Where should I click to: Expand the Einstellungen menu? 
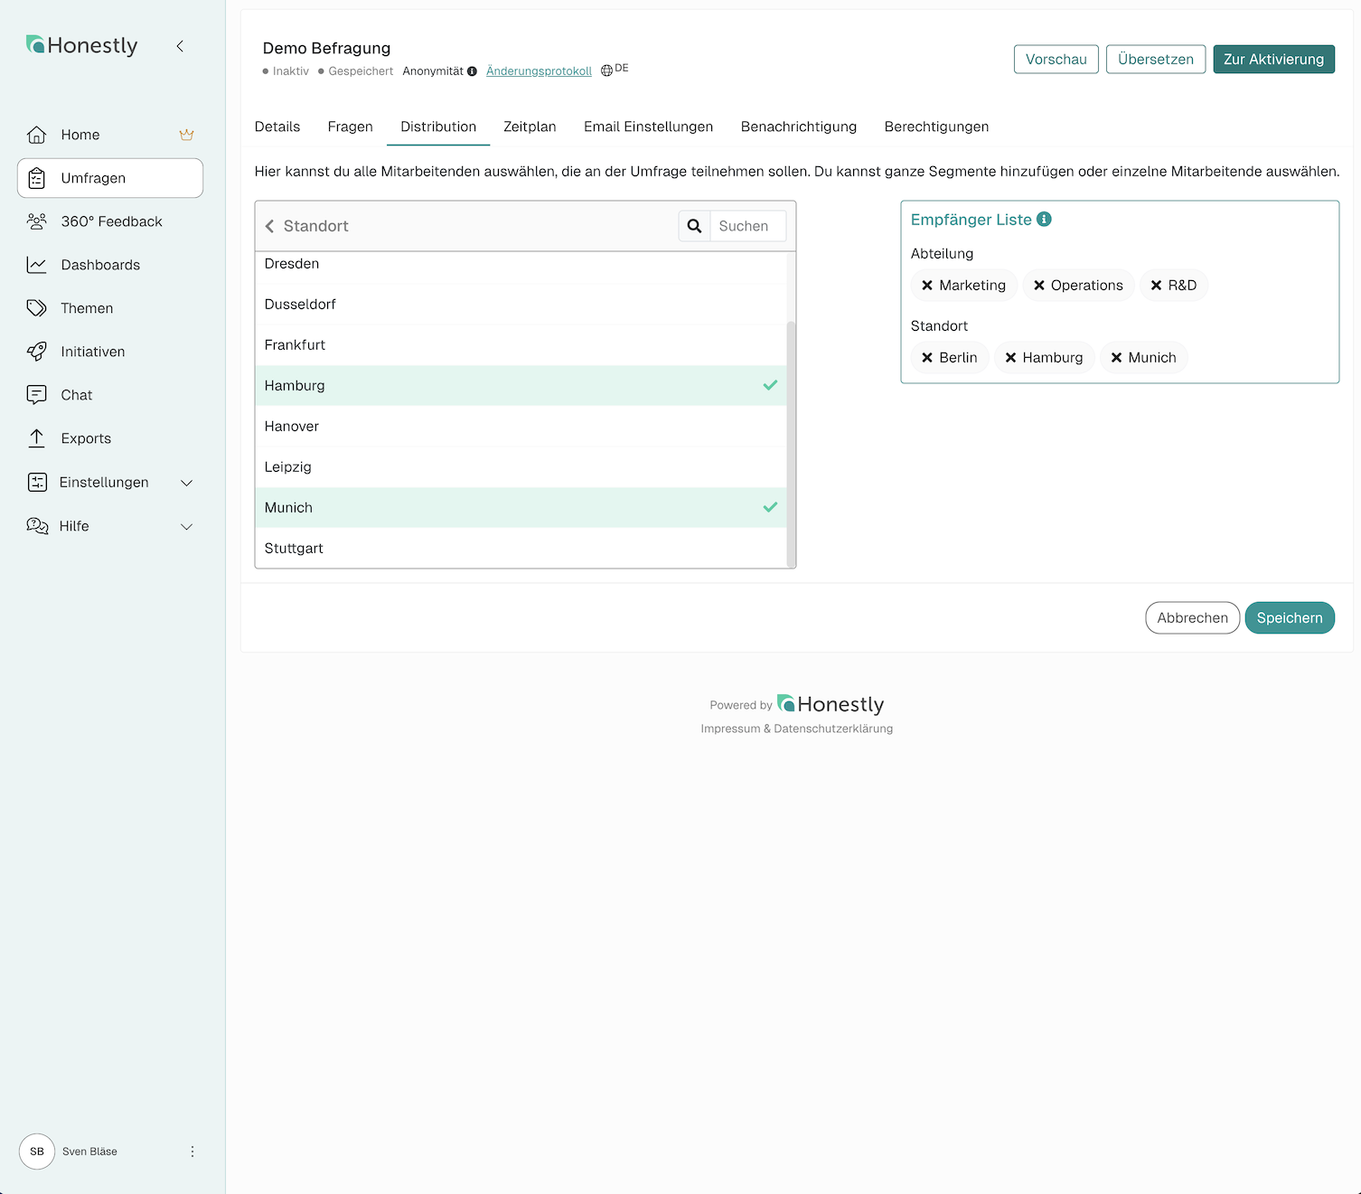click(186, 483)
